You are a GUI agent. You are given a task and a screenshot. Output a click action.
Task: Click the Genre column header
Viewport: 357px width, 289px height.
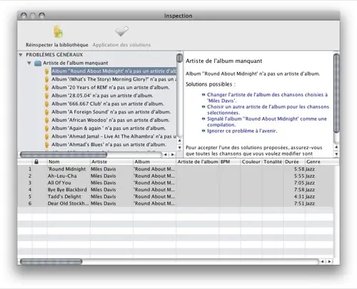[322, 162]
